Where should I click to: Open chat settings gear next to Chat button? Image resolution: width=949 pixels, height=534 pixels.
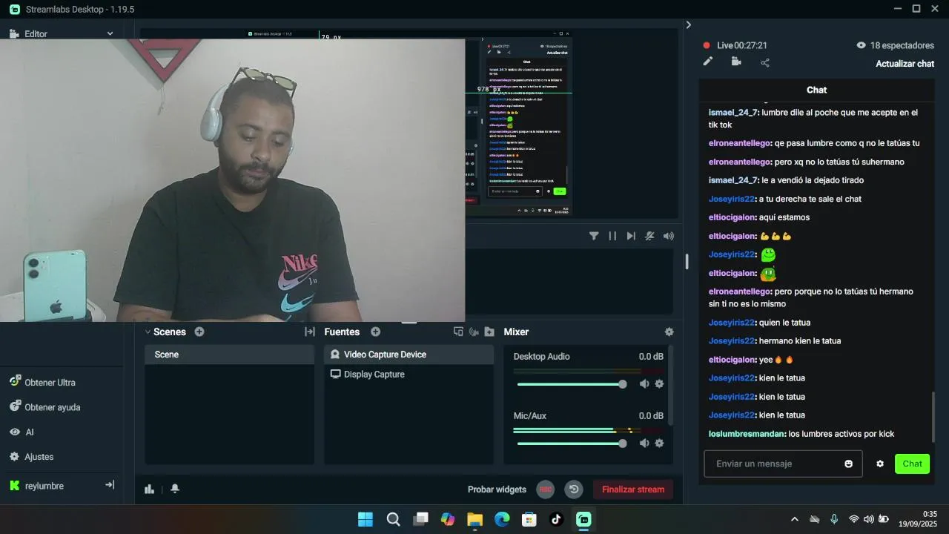click(x=880, y=464)
